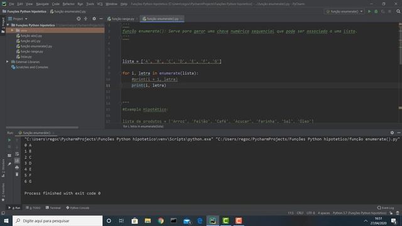Start debugging with the green bug icon
Screen dimensions: 402x226
(376, 11)
